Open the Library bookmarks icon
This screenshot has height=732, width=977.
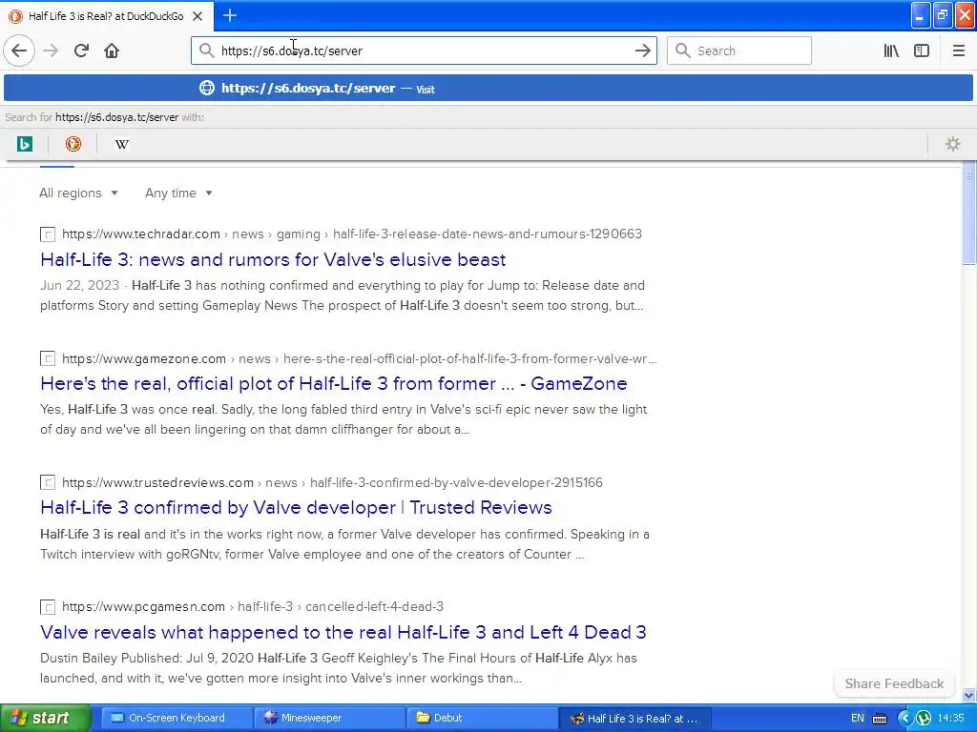point(891,51)
